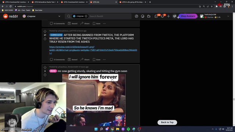Screen dimensions: 235x132
Task: Downvote the 'mr cow getting sturdy' post
Action: tap(45, 75)
